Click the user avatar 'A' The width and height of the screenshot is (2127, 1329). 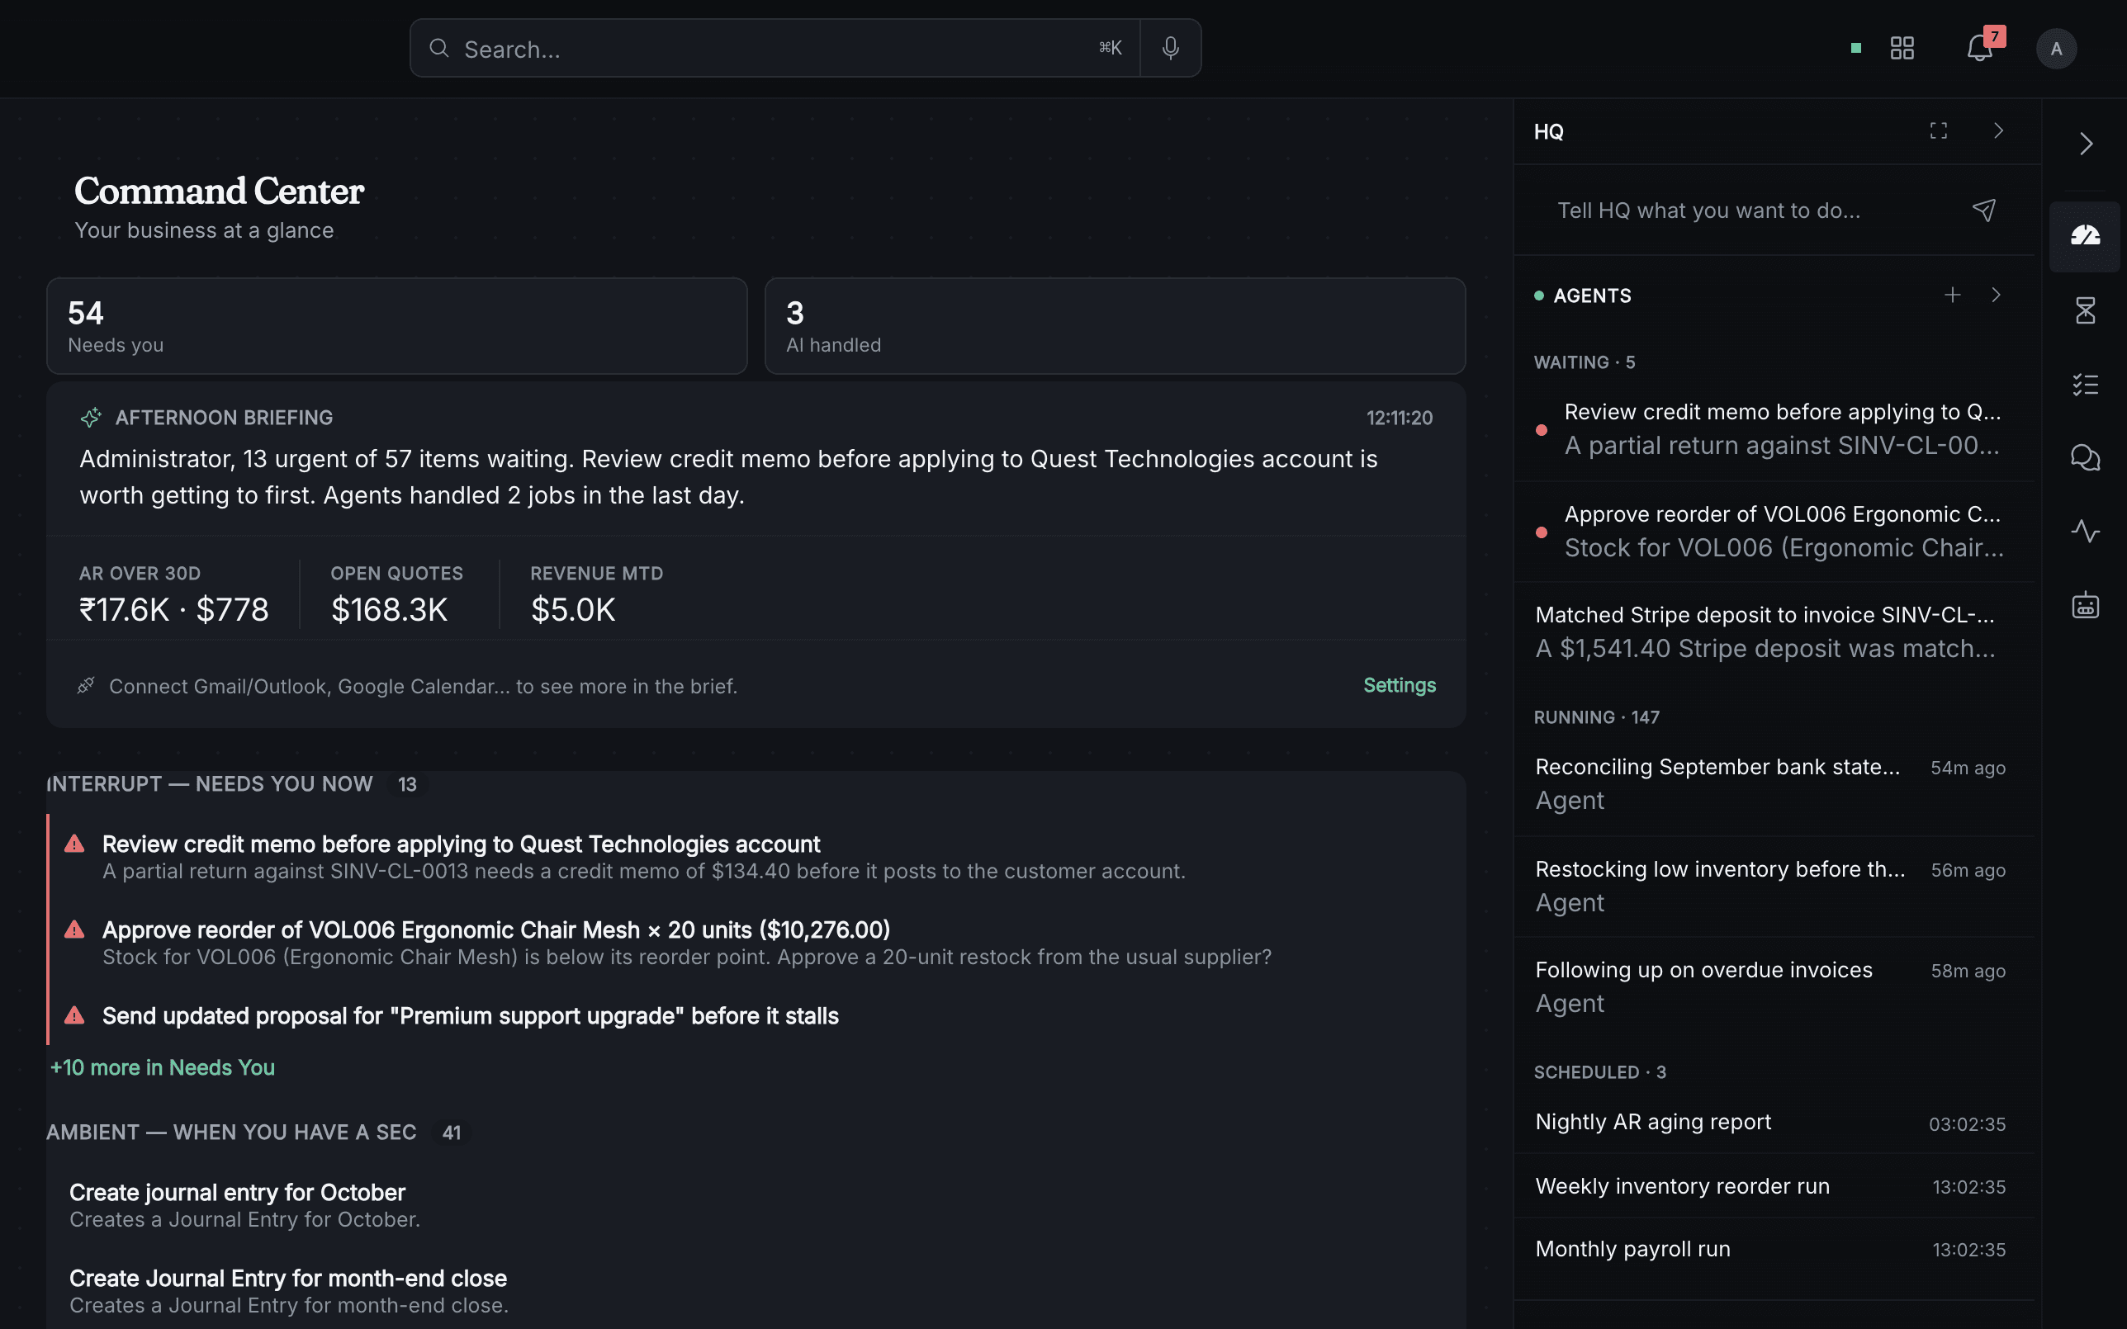pos(2056,49)
